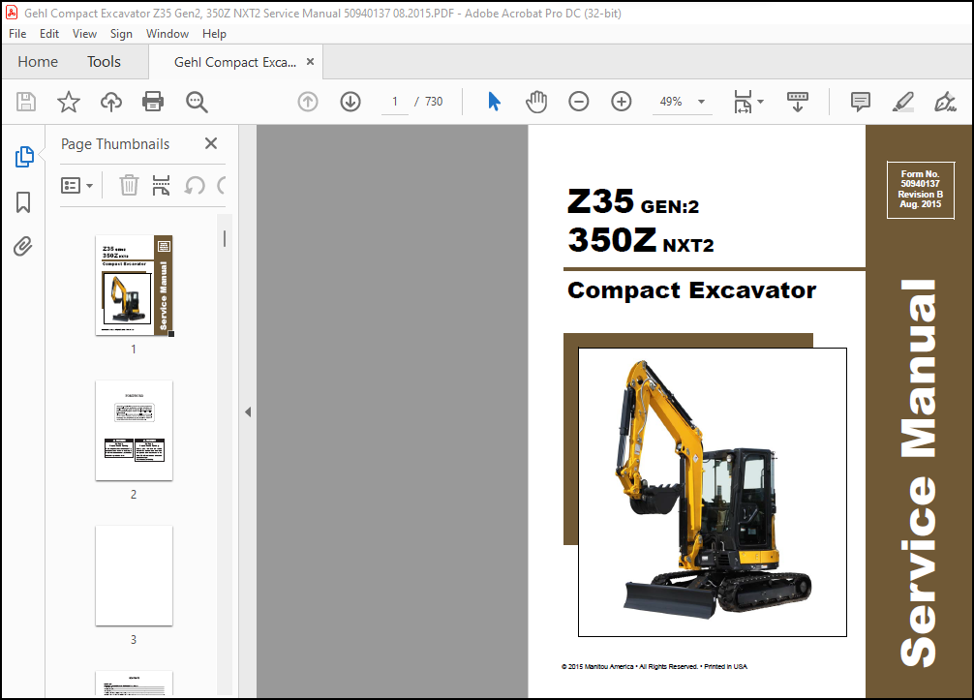The image size is (974, 700).
Task: Open the Sign pen tool
Action: (x=945, y=102)
